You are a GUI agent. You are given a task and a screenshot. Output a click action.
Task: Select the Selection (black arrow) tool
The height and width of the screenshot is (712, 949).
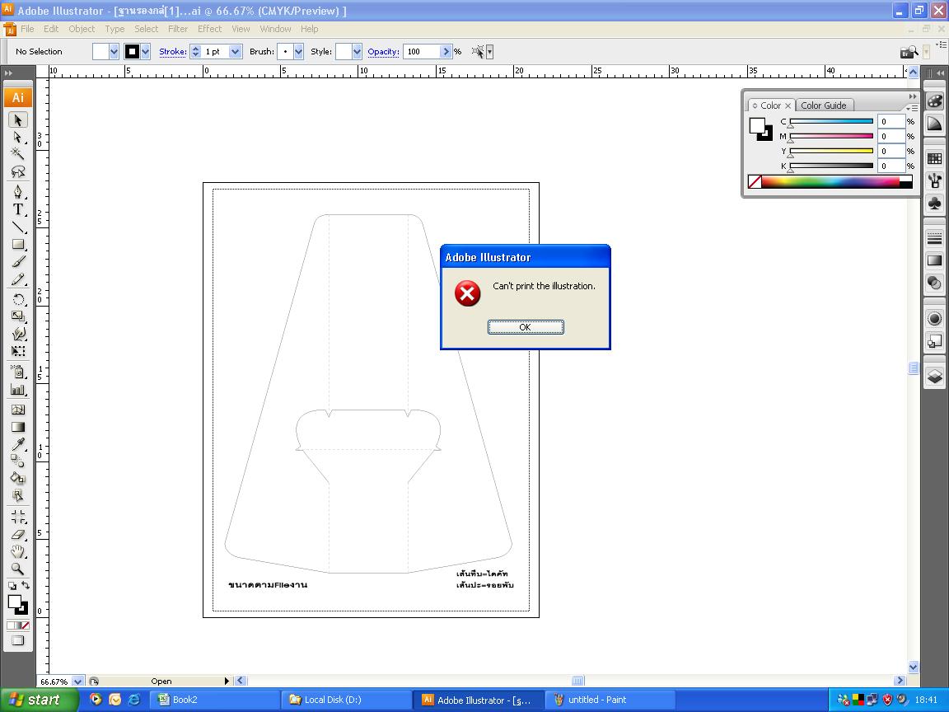(17, 119)
